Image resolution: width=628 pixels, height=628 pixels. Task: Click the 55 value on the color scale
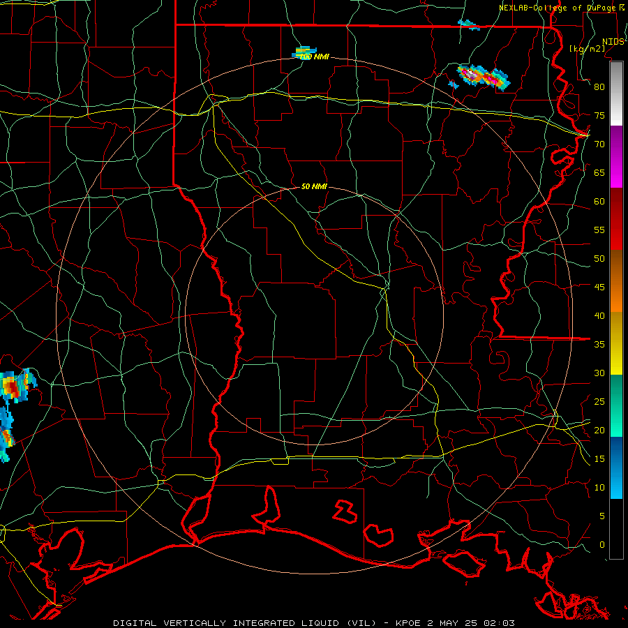coord(599,230)
